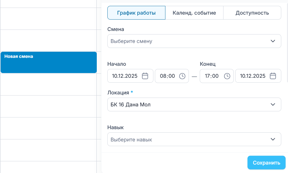Image resolution: width=288 pixels, height=173 pixels.
Task: Click the end date text under Конец
Action: 253,76
